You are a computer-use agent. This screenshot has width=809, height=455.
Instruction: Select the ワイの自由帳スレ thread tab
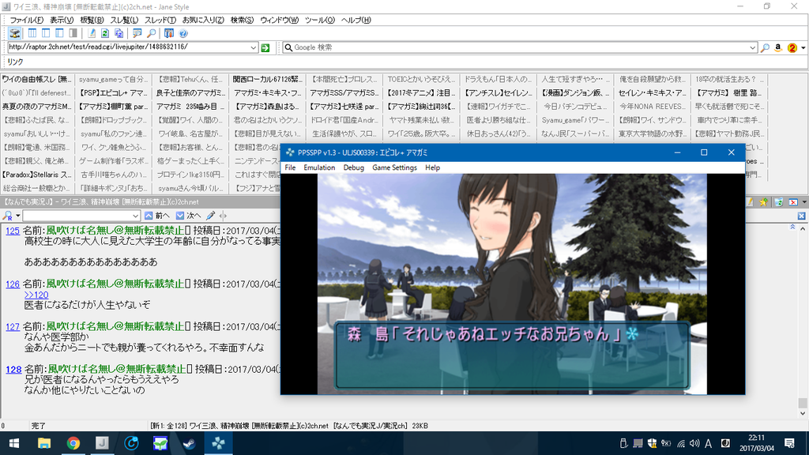(x=36, y=80)
